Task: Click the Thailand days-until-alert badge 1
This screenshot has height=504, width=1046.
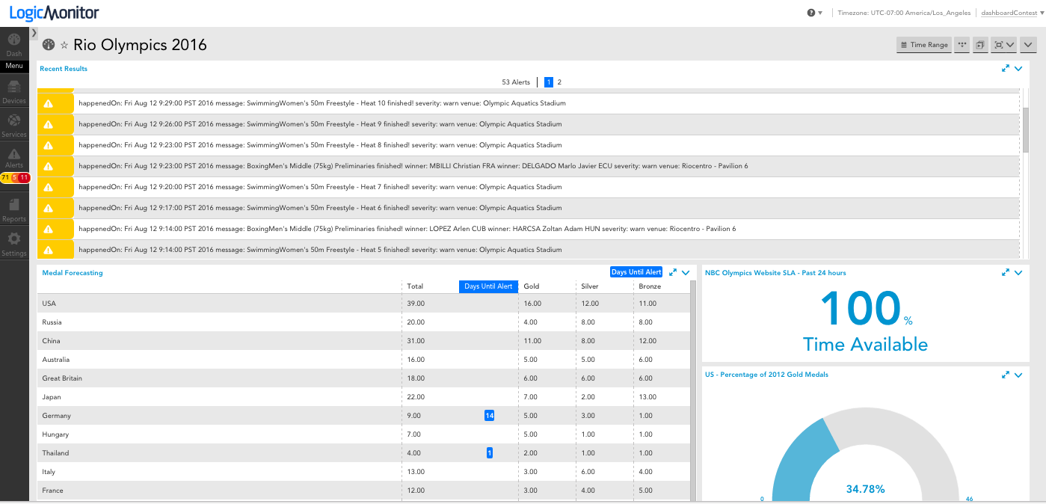Action: pyautogui.click(x=490, y=453)
